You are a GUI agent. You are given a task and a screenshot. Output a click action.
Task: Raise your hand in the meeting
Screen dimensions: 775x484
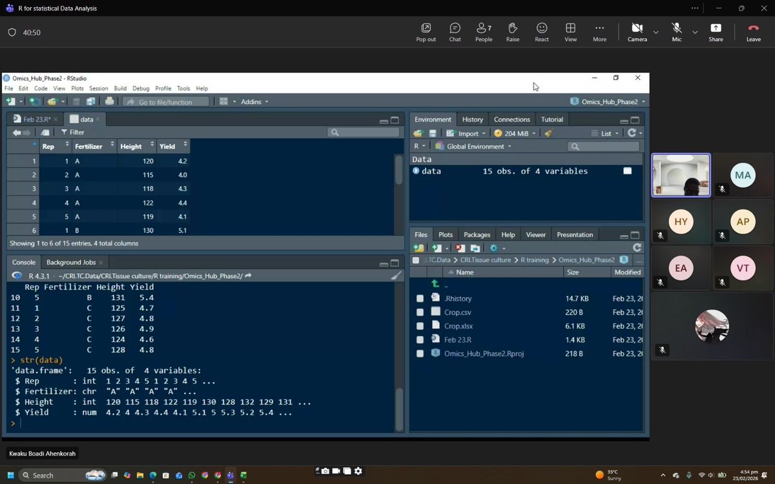[x=513, y=32]
